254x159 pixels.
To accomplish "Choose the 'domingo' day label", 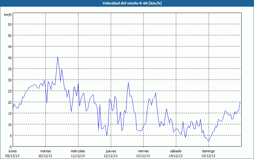I will click(208, 151).
